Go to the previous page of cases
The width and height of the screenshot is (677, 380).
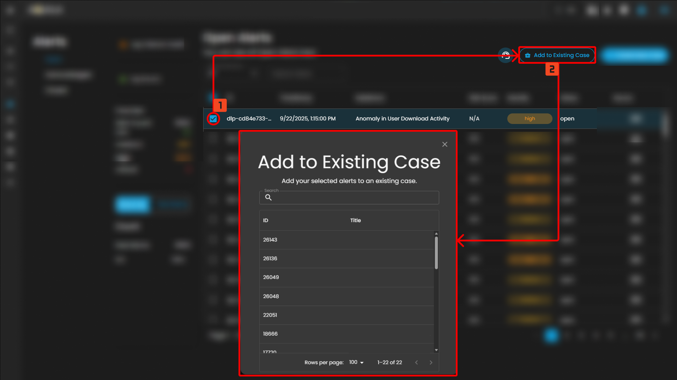417,362
